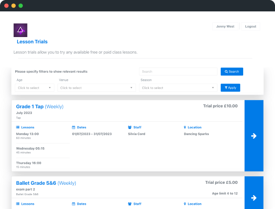The width and height of the screenshot is (275, 209).
Task: Click the Ballet Grade 5&6 arrow button
Action: [254, 193]
